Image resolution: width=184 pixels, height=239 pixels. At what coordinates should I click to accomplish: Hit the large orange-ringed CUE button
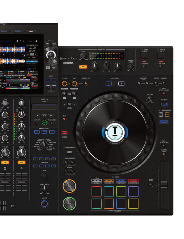pyautogui.click(x=69, y=186)
